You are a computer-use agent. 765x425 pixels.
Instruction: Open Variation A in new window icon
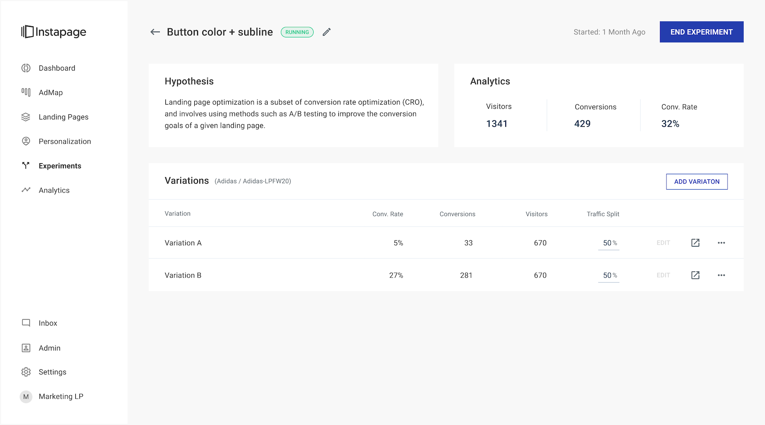click(x=695, y=243)
